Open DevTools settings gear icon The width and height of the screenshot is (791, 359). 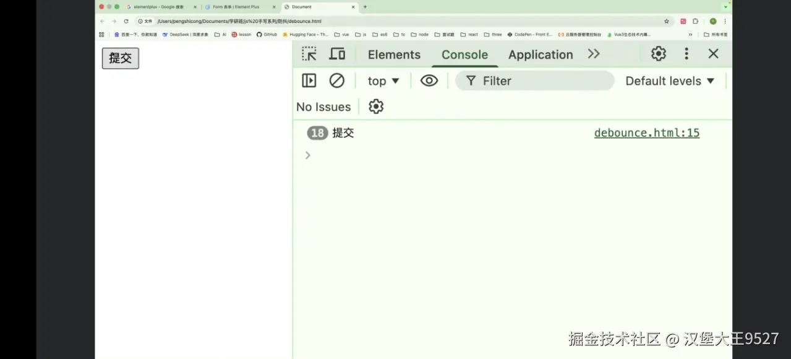click(x=657, y=54)
